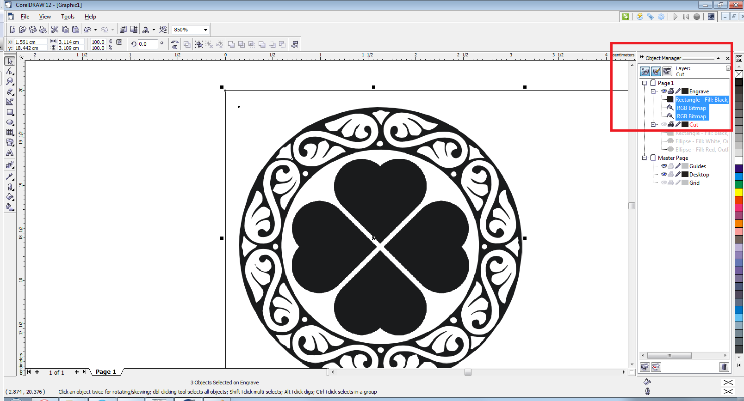Select the Graph Paper tool
Screen dimensions: 744x401
click(10, 132)
